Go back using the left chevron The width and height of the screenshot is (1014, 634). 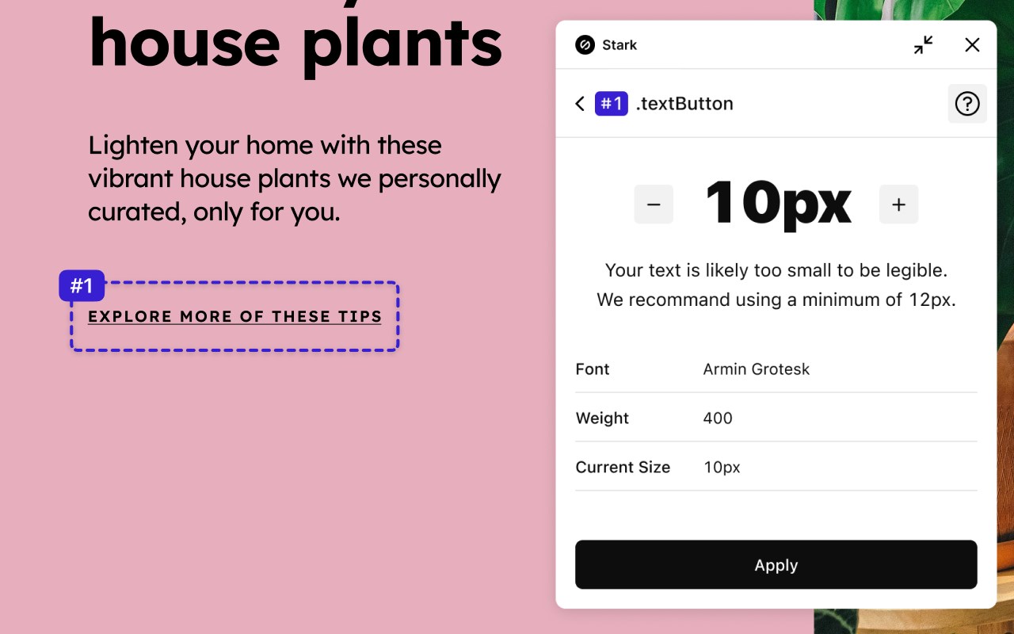[580, 104]
